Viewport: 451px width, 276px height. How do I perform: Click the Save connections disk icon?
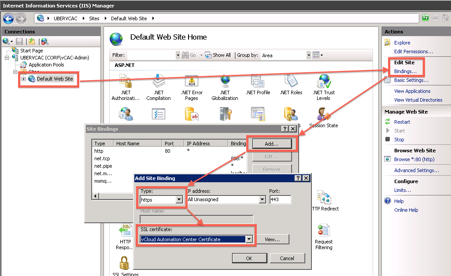19,42
